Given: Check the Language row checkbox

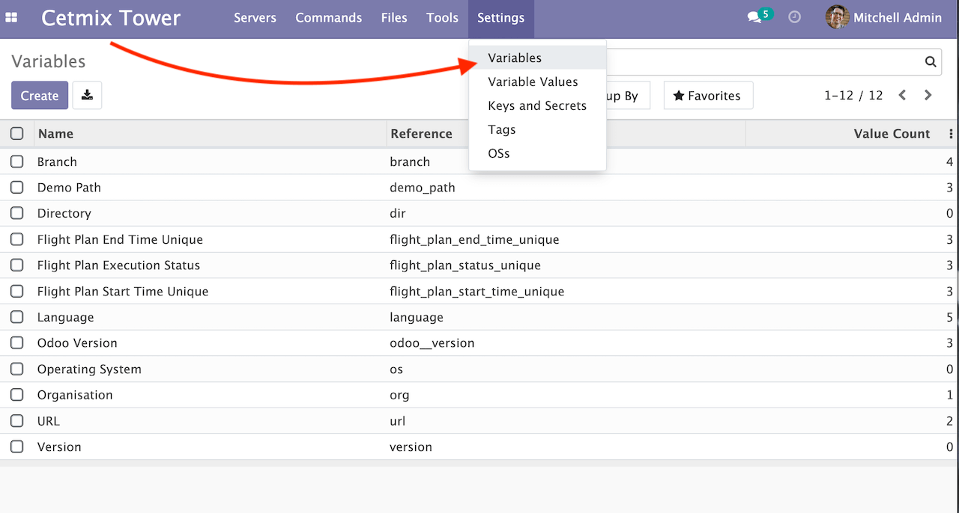Looking at the screenshot, I should point(16,316).
